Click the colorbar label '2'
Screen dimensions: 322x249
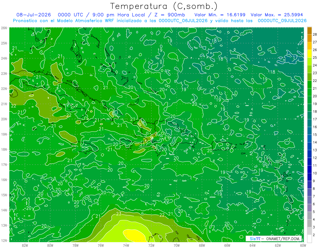(314, 235)
